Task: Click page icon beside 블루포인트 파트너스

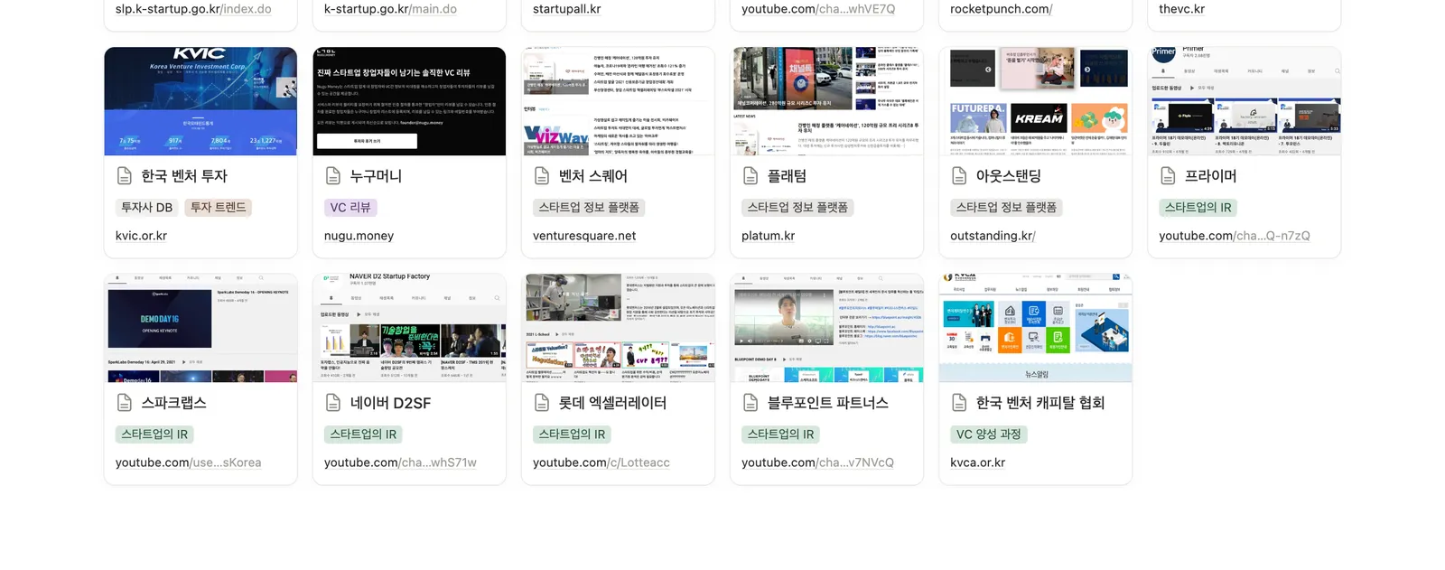Action: [x=750, y=403]
